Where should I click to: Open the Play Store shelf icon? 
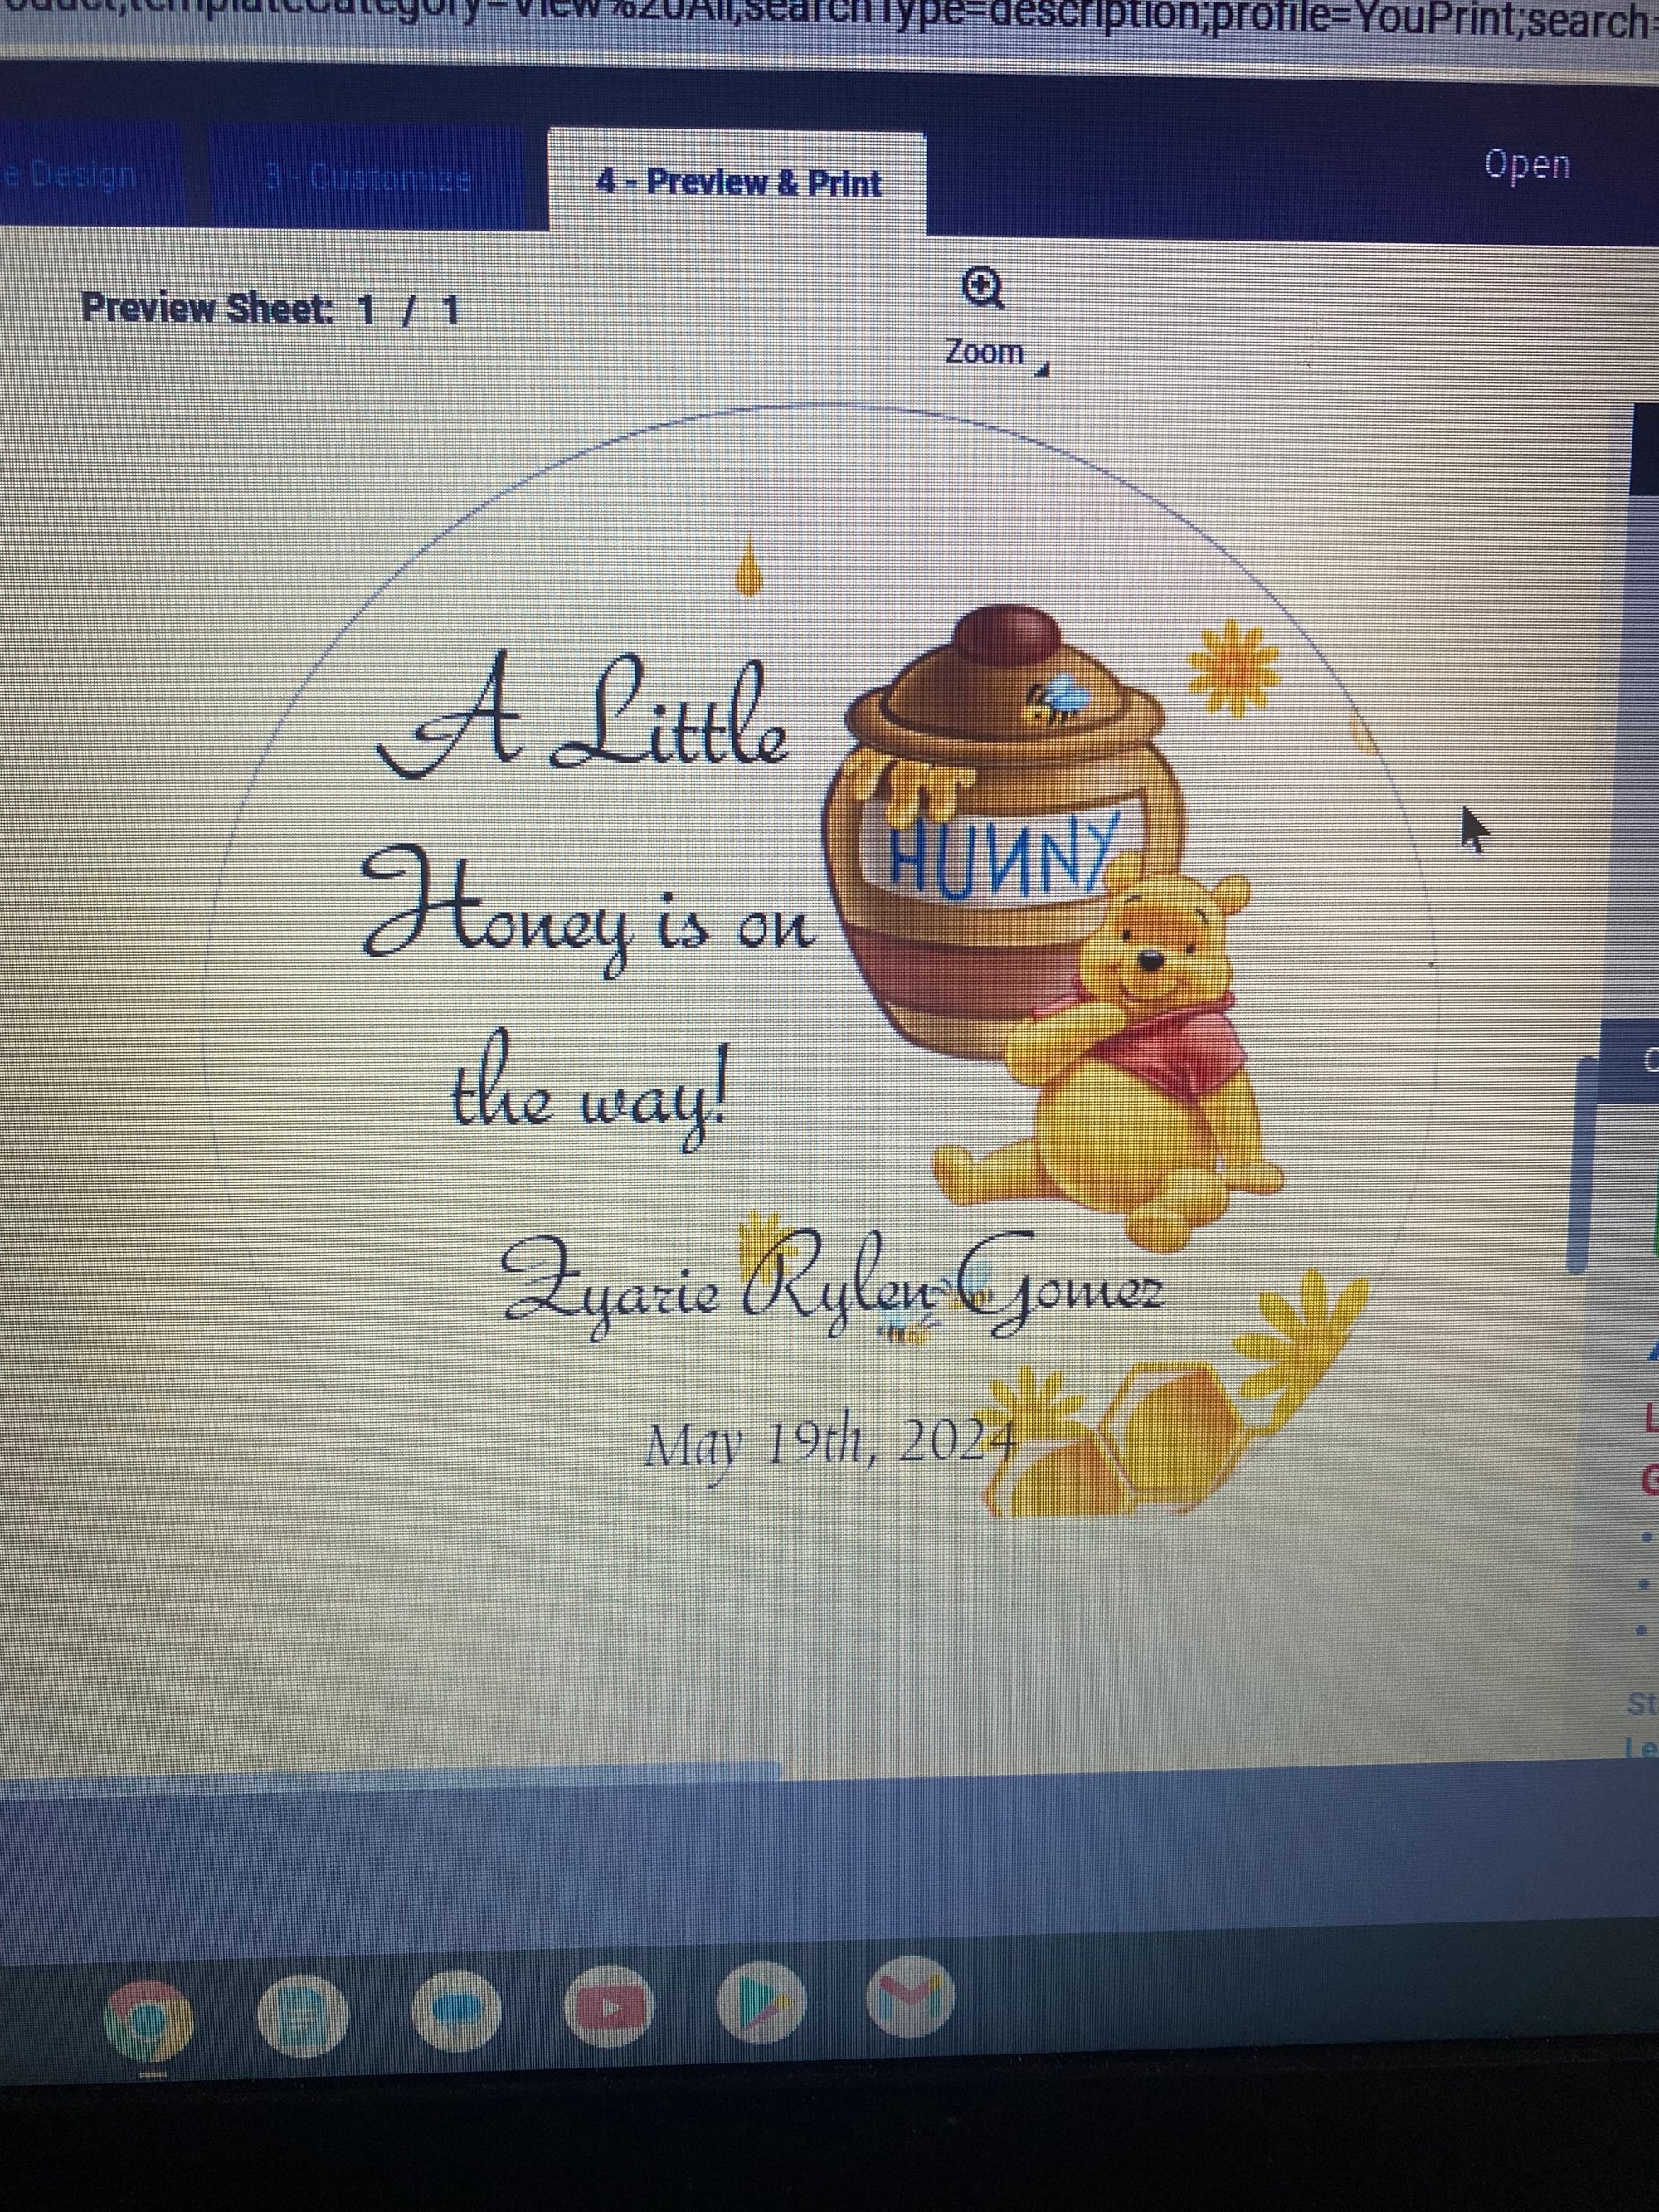[760, 2003]
